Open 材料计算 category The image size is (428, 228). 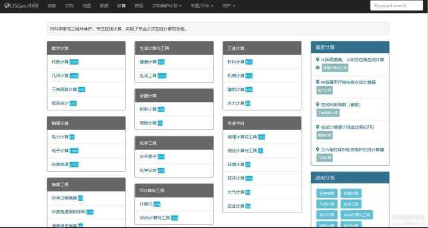tap(236, 62)
